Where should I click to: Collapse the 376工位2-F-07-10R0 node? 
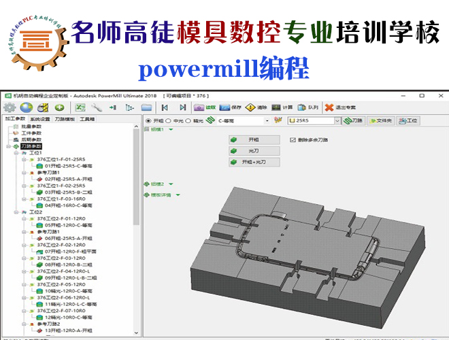(x=24, y=311)
